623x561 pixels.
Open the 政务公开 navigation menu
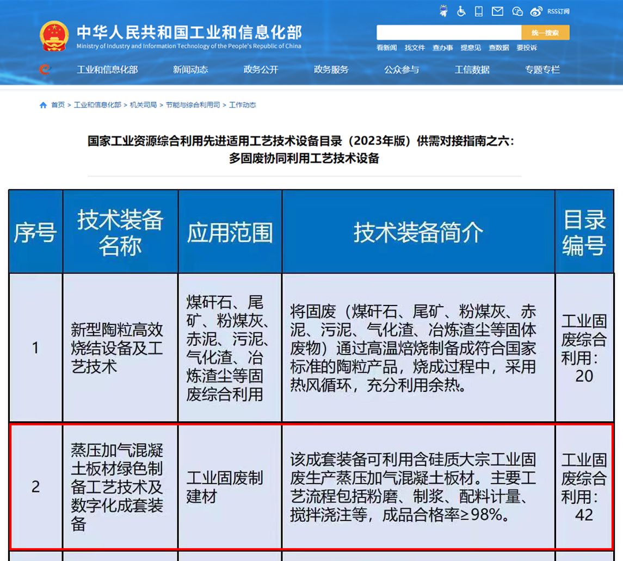click(x=261, y=70)
